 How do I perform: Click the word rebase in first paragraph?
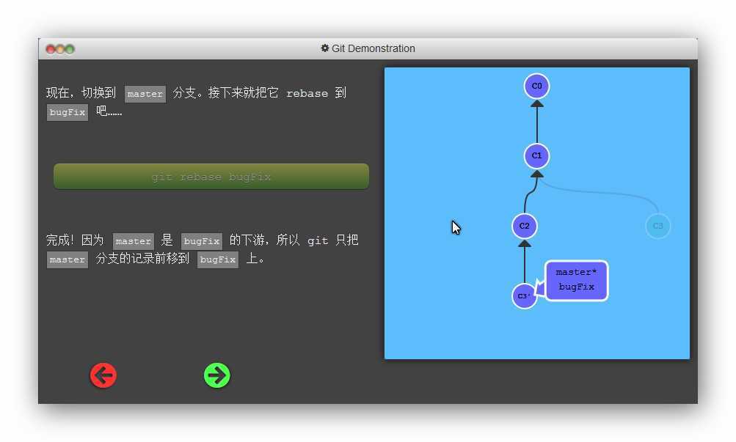(x=307, y=93)
